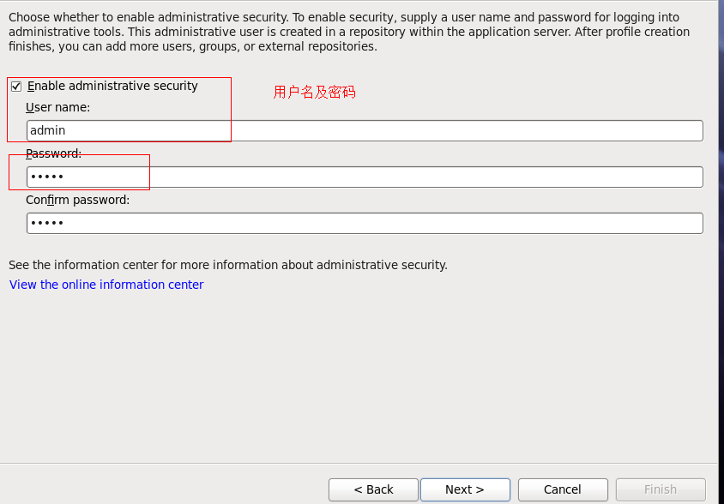
Task: Click the "User name:" label
Action: pyautogui.click(x=57, y=107)
